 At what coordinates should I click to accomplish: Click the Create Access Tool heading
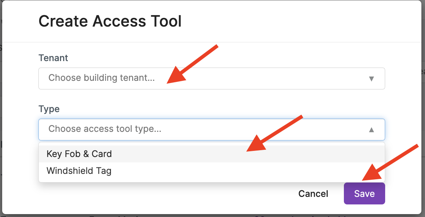[x=110, y=21]
